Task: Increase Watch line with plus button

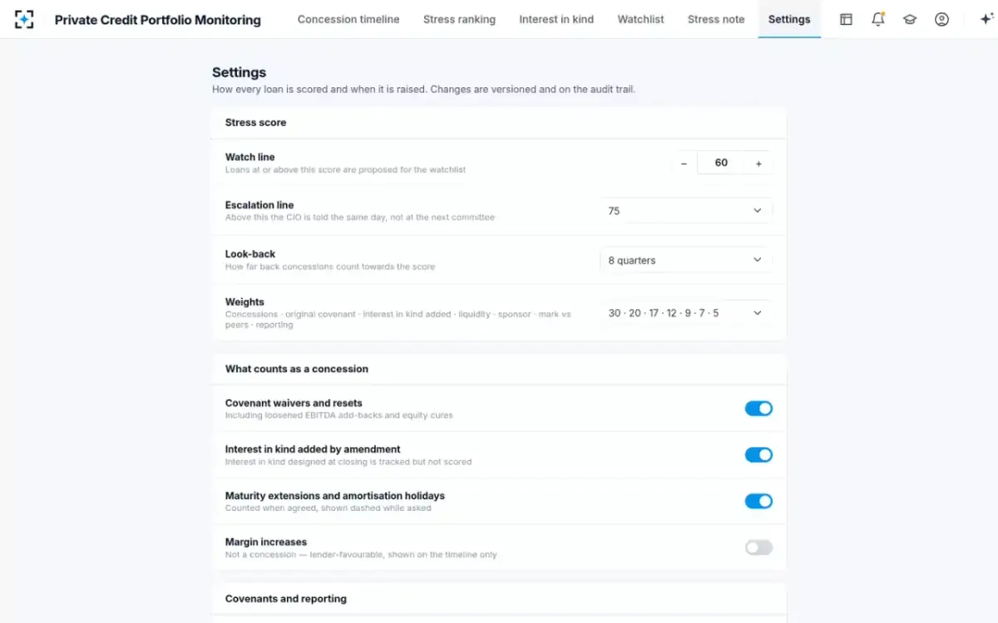Action: pyautogui.click(x=758, y=164)
